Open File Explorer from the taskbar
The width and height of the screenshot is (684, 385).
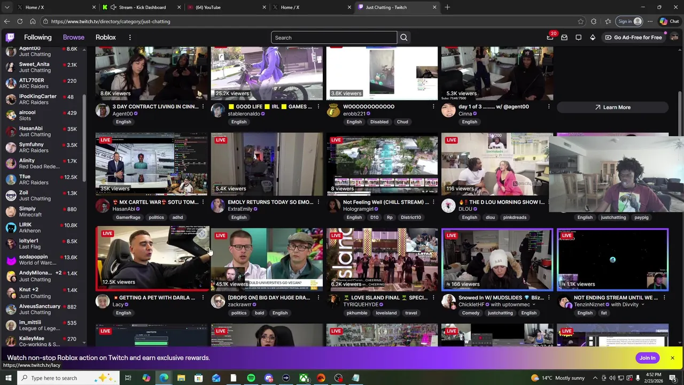(181, 378)
